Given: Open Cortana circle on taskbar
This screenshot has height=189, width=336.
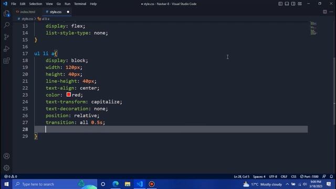Looking at the screenshot, I should pyautogui.click(x=103, y=184).
